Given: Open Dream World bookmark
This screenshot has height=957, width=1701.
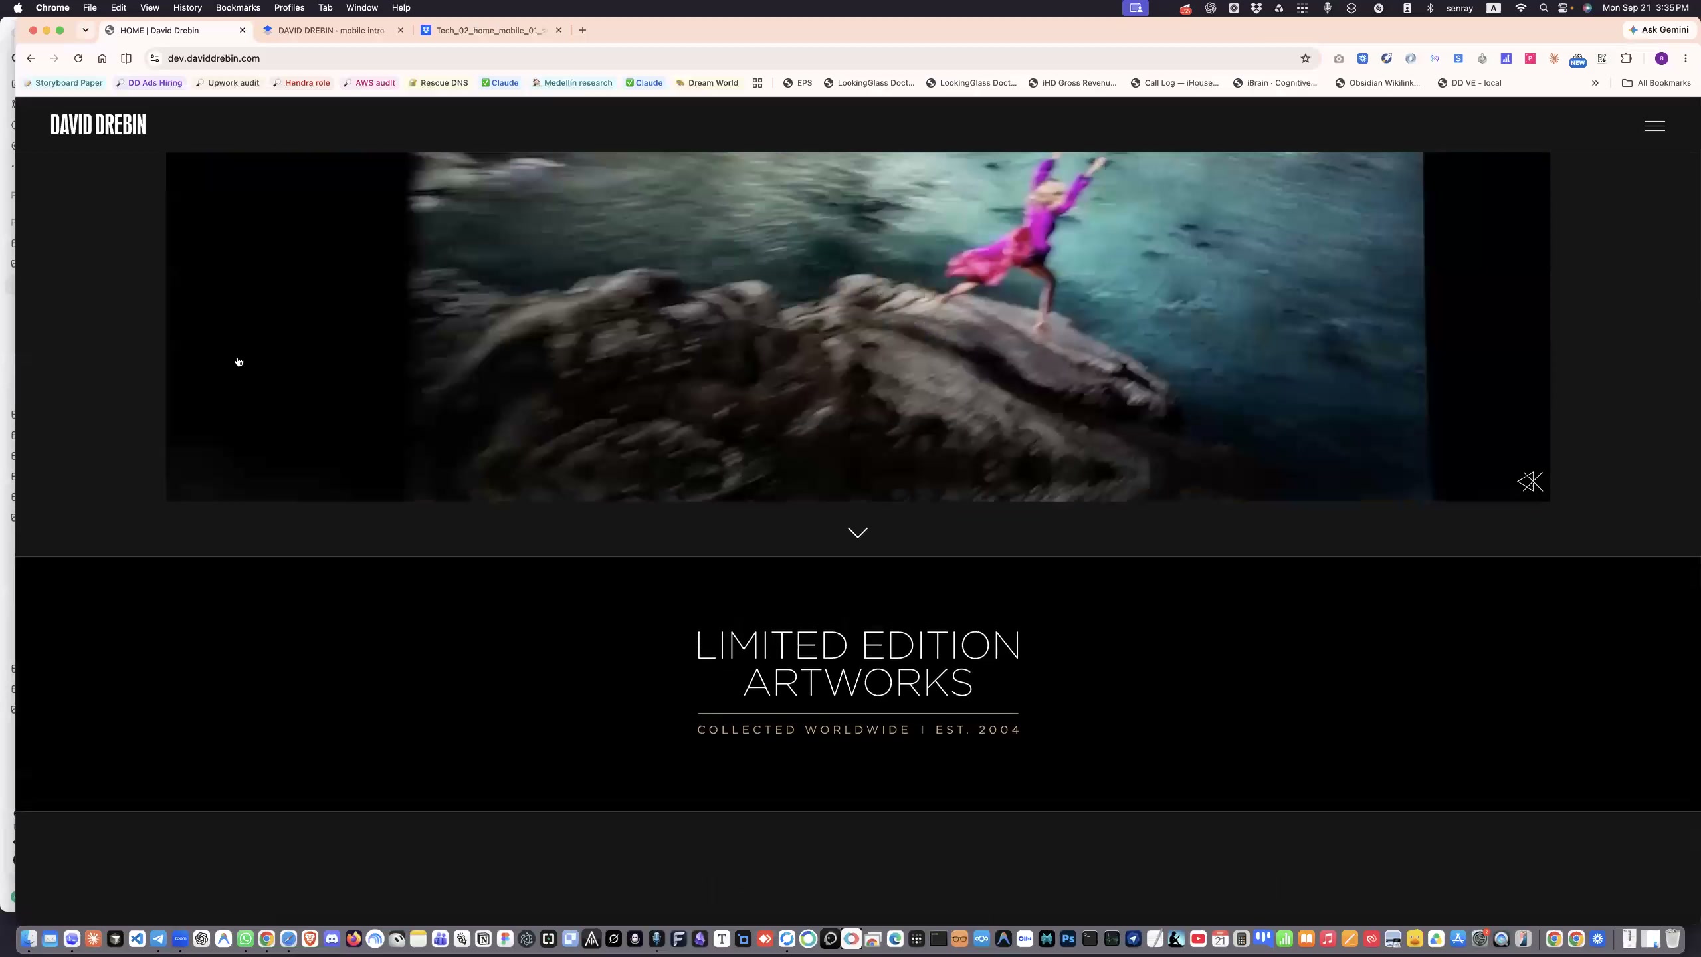Looking at the screenshot, I should click(x=707, y=83).
